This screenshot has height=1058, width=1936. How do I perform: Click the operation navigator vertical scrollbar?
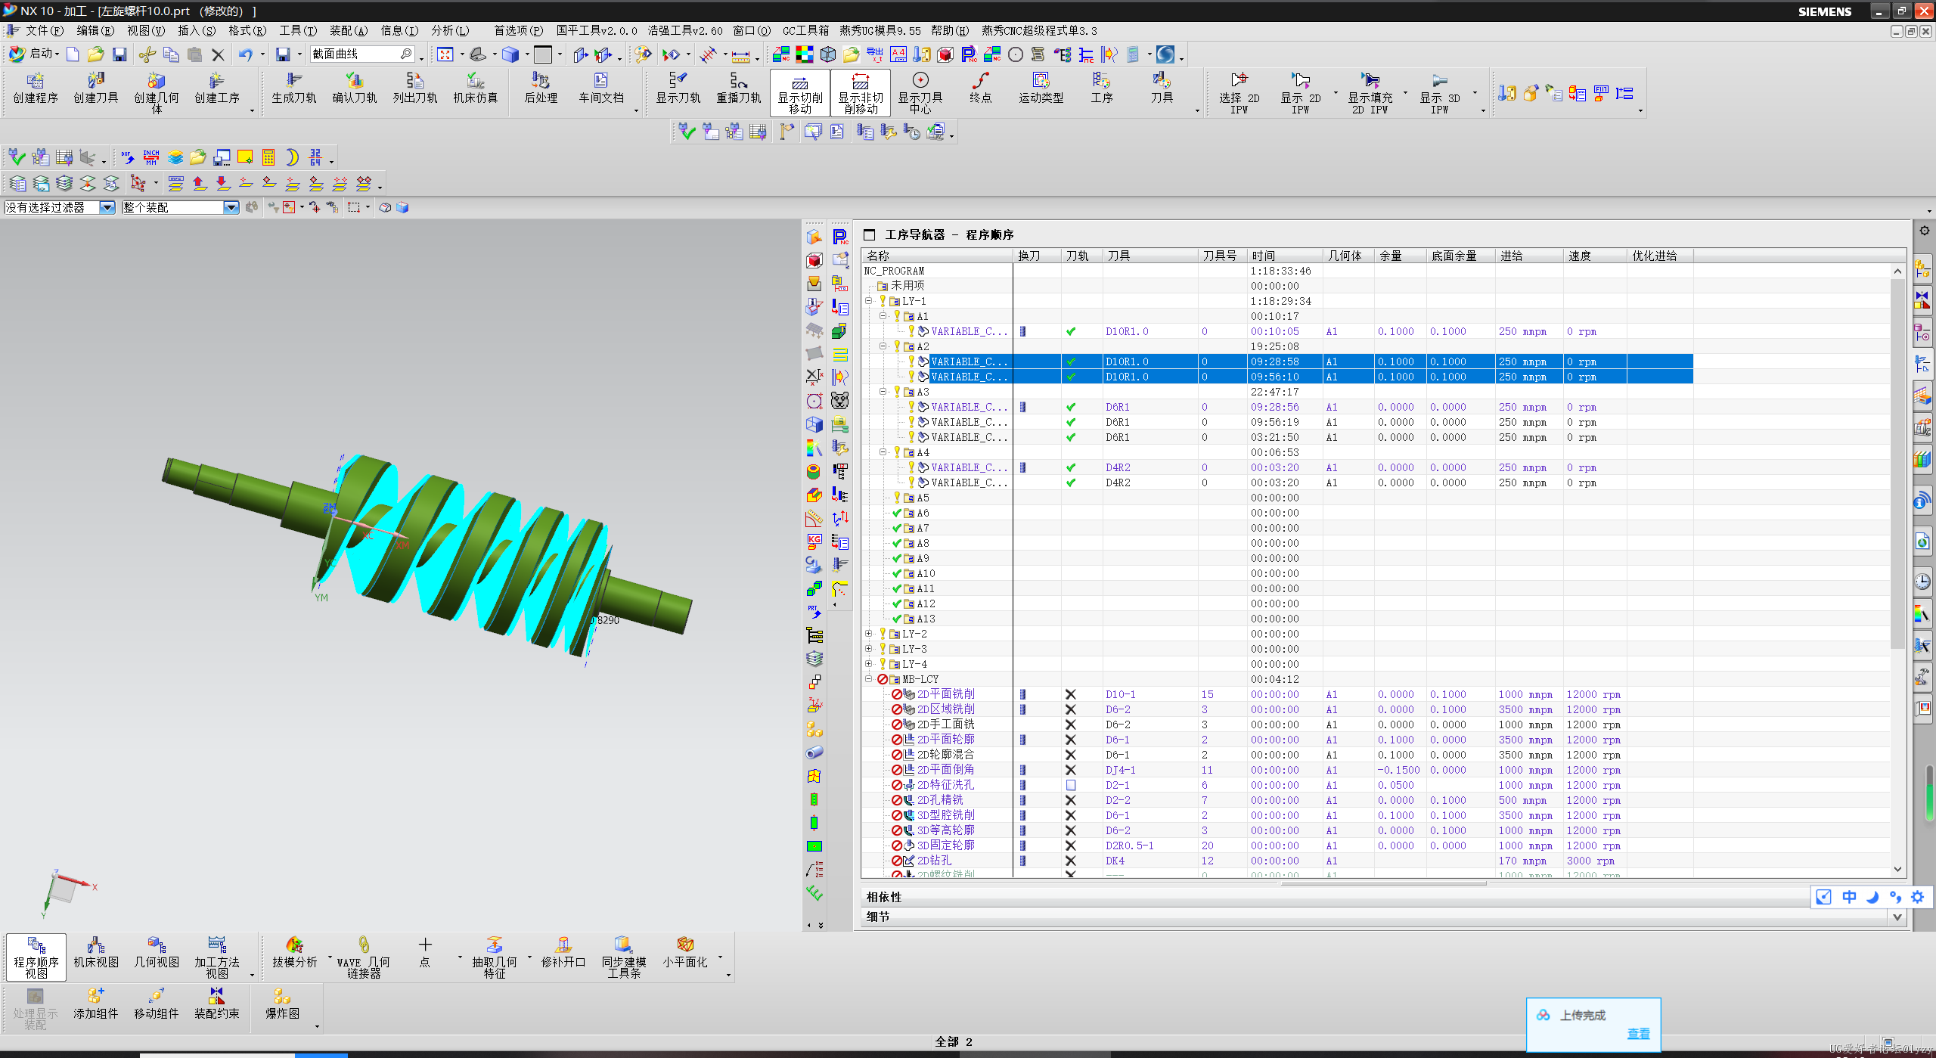pyautogui.click(x=1897, y=463)
